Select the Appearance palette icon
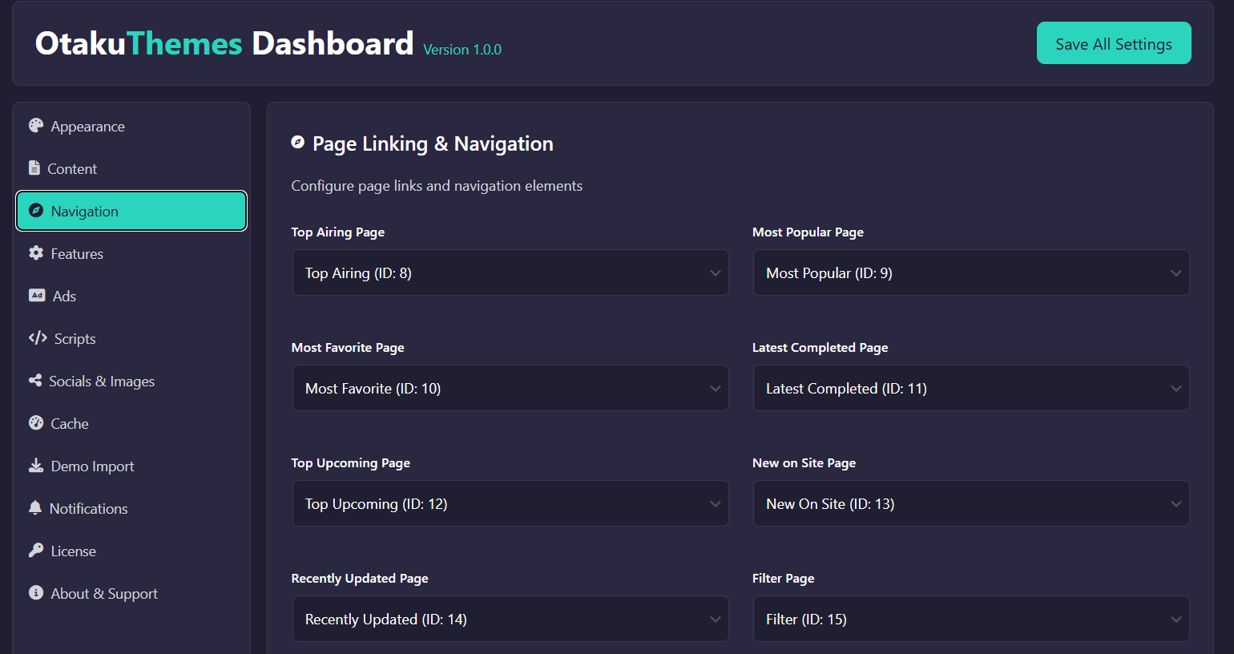Image resolution: width=1234 pixels, height=654 pixels. 36,126
